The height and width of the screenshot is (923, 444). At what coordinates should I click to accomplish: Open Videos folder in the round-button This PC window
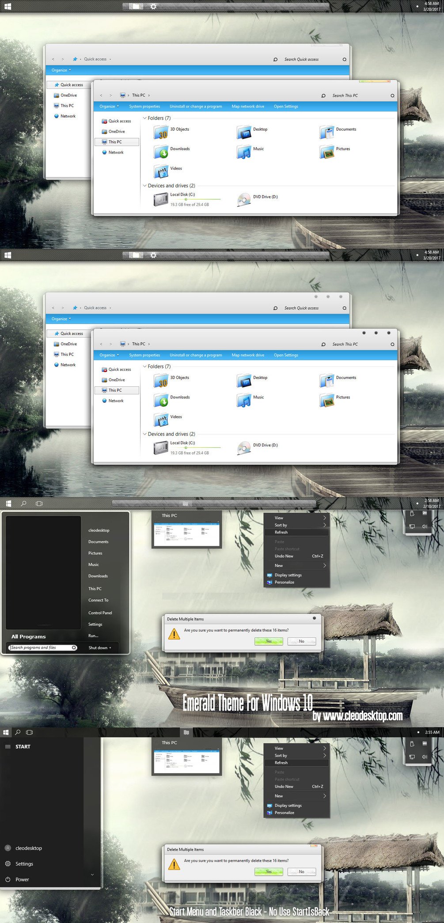pos(168,420)
